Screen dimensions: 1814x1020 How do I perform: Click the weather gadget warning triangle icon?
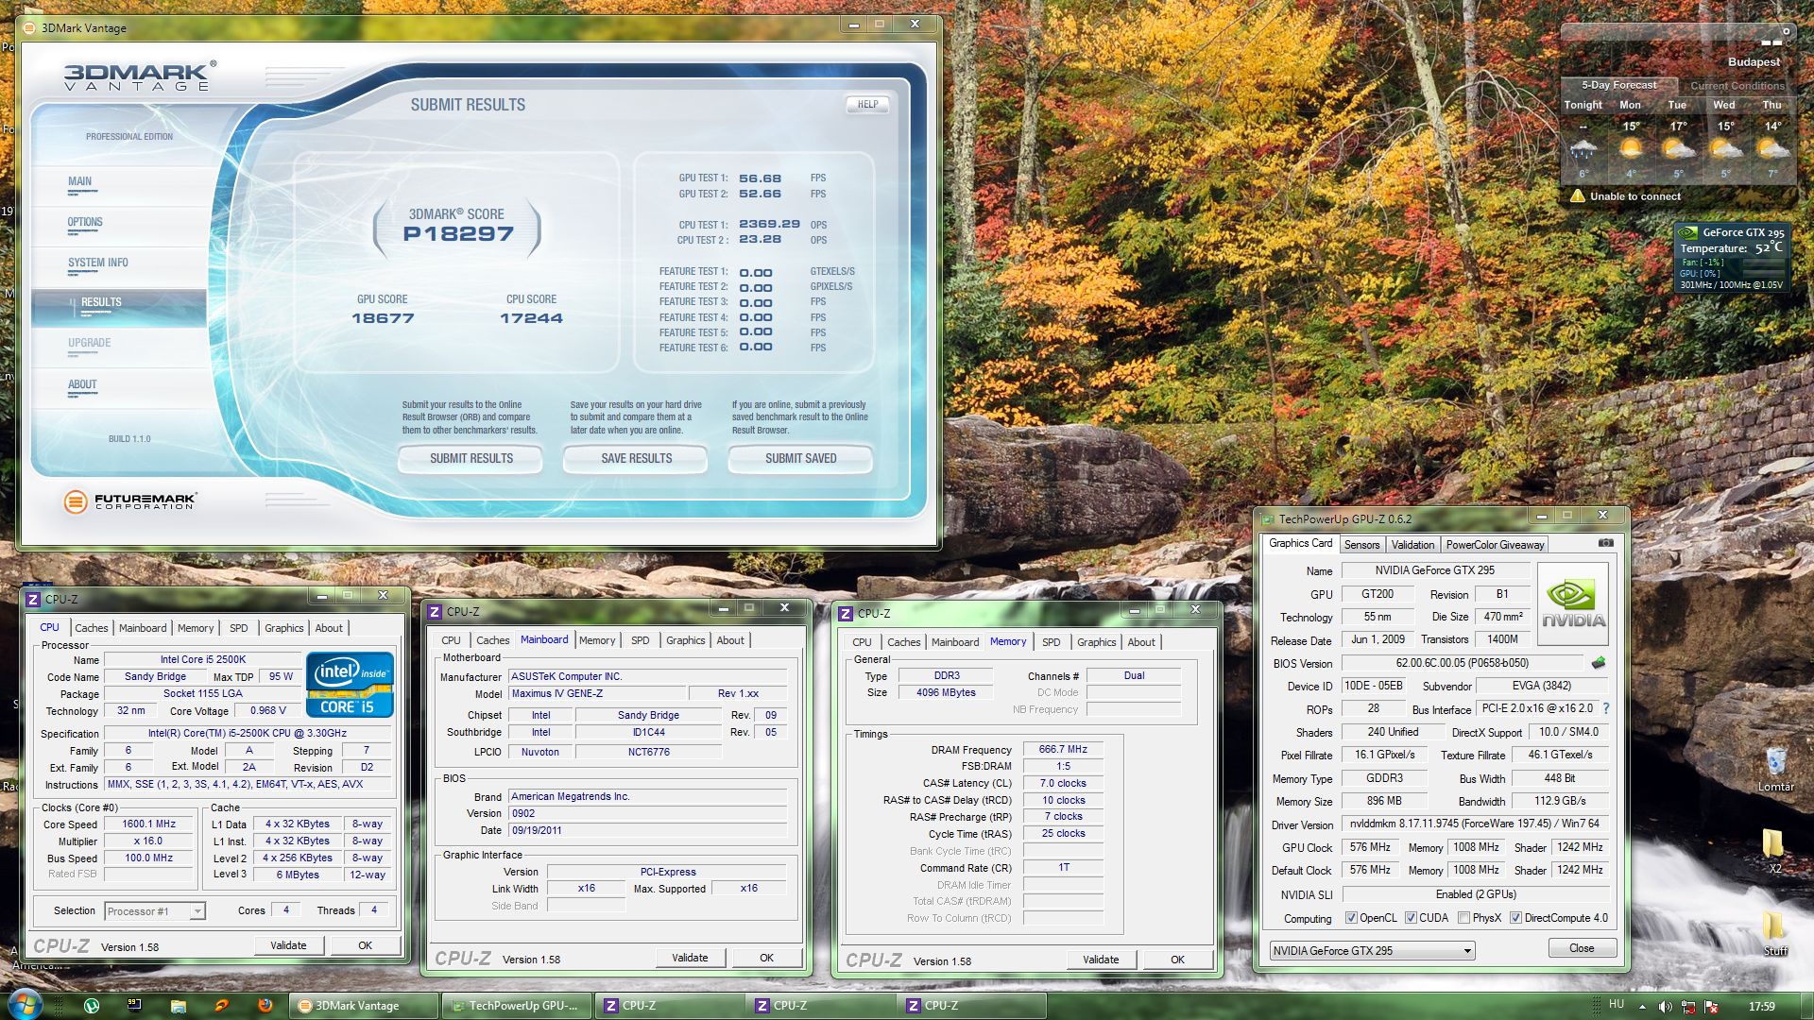(x=1577, y=195)
